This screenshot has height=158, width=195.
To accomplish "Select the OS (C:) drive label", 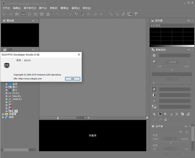I will [x=16, y=93].
